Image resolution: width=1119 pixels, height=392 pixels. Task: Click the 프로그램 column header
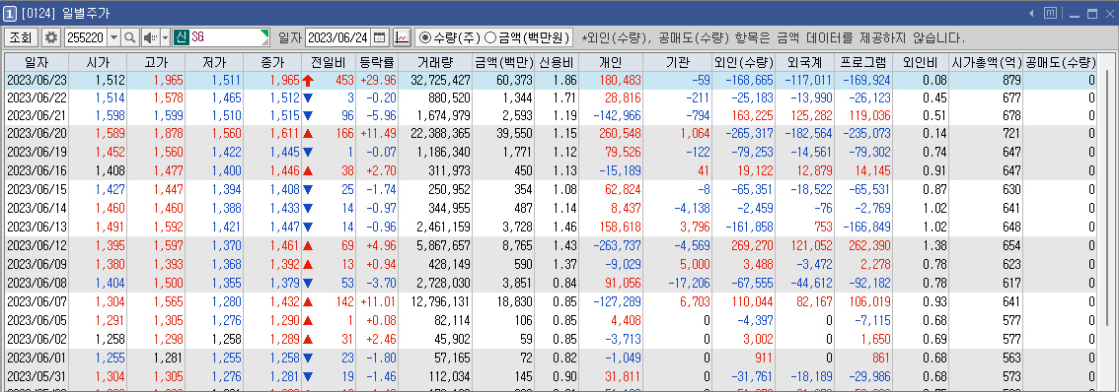click(x=863, y=62)
